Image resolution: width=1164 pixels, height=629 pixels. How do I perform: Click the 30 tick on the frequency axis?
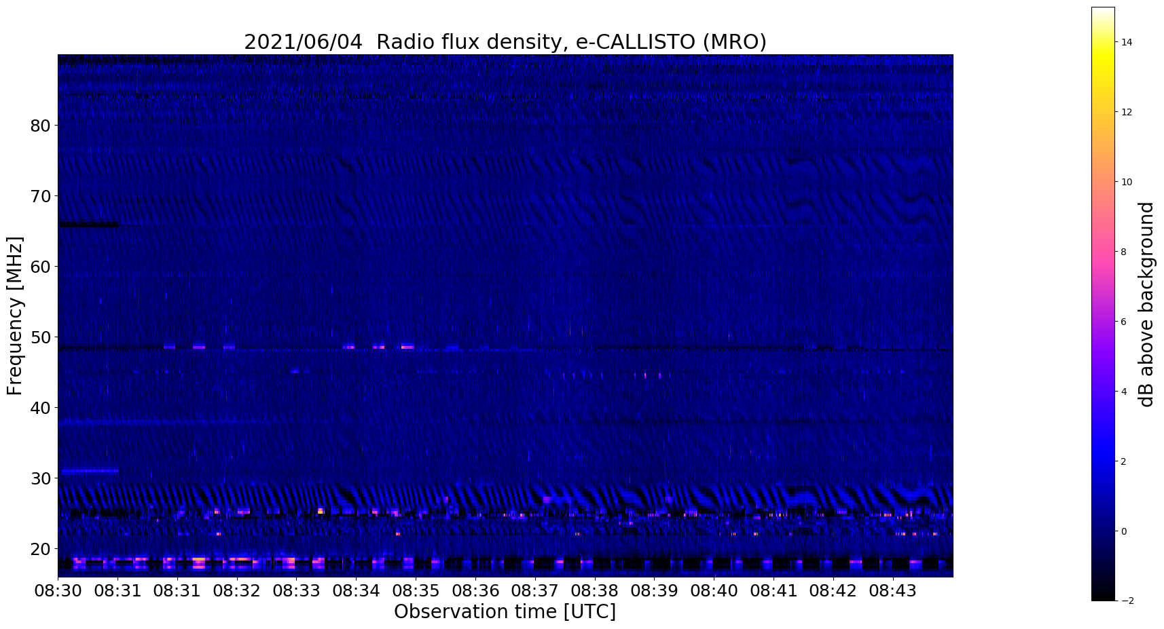[x=41, y=478]
